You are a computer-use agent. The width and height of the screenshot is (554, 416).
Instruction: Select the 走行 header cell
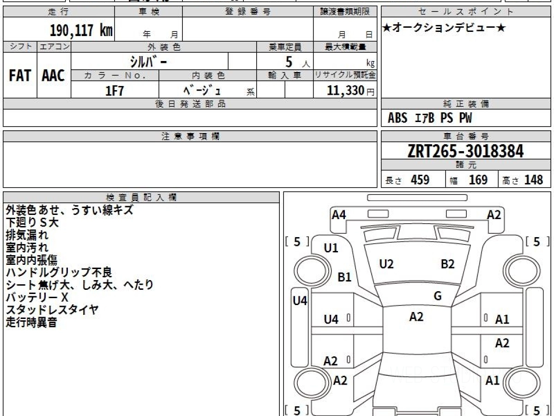tap(58, 12)
